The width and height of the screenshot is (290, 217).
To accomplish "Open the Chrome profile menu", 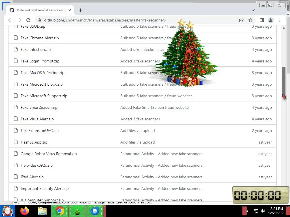I will [x=270, y=20].
